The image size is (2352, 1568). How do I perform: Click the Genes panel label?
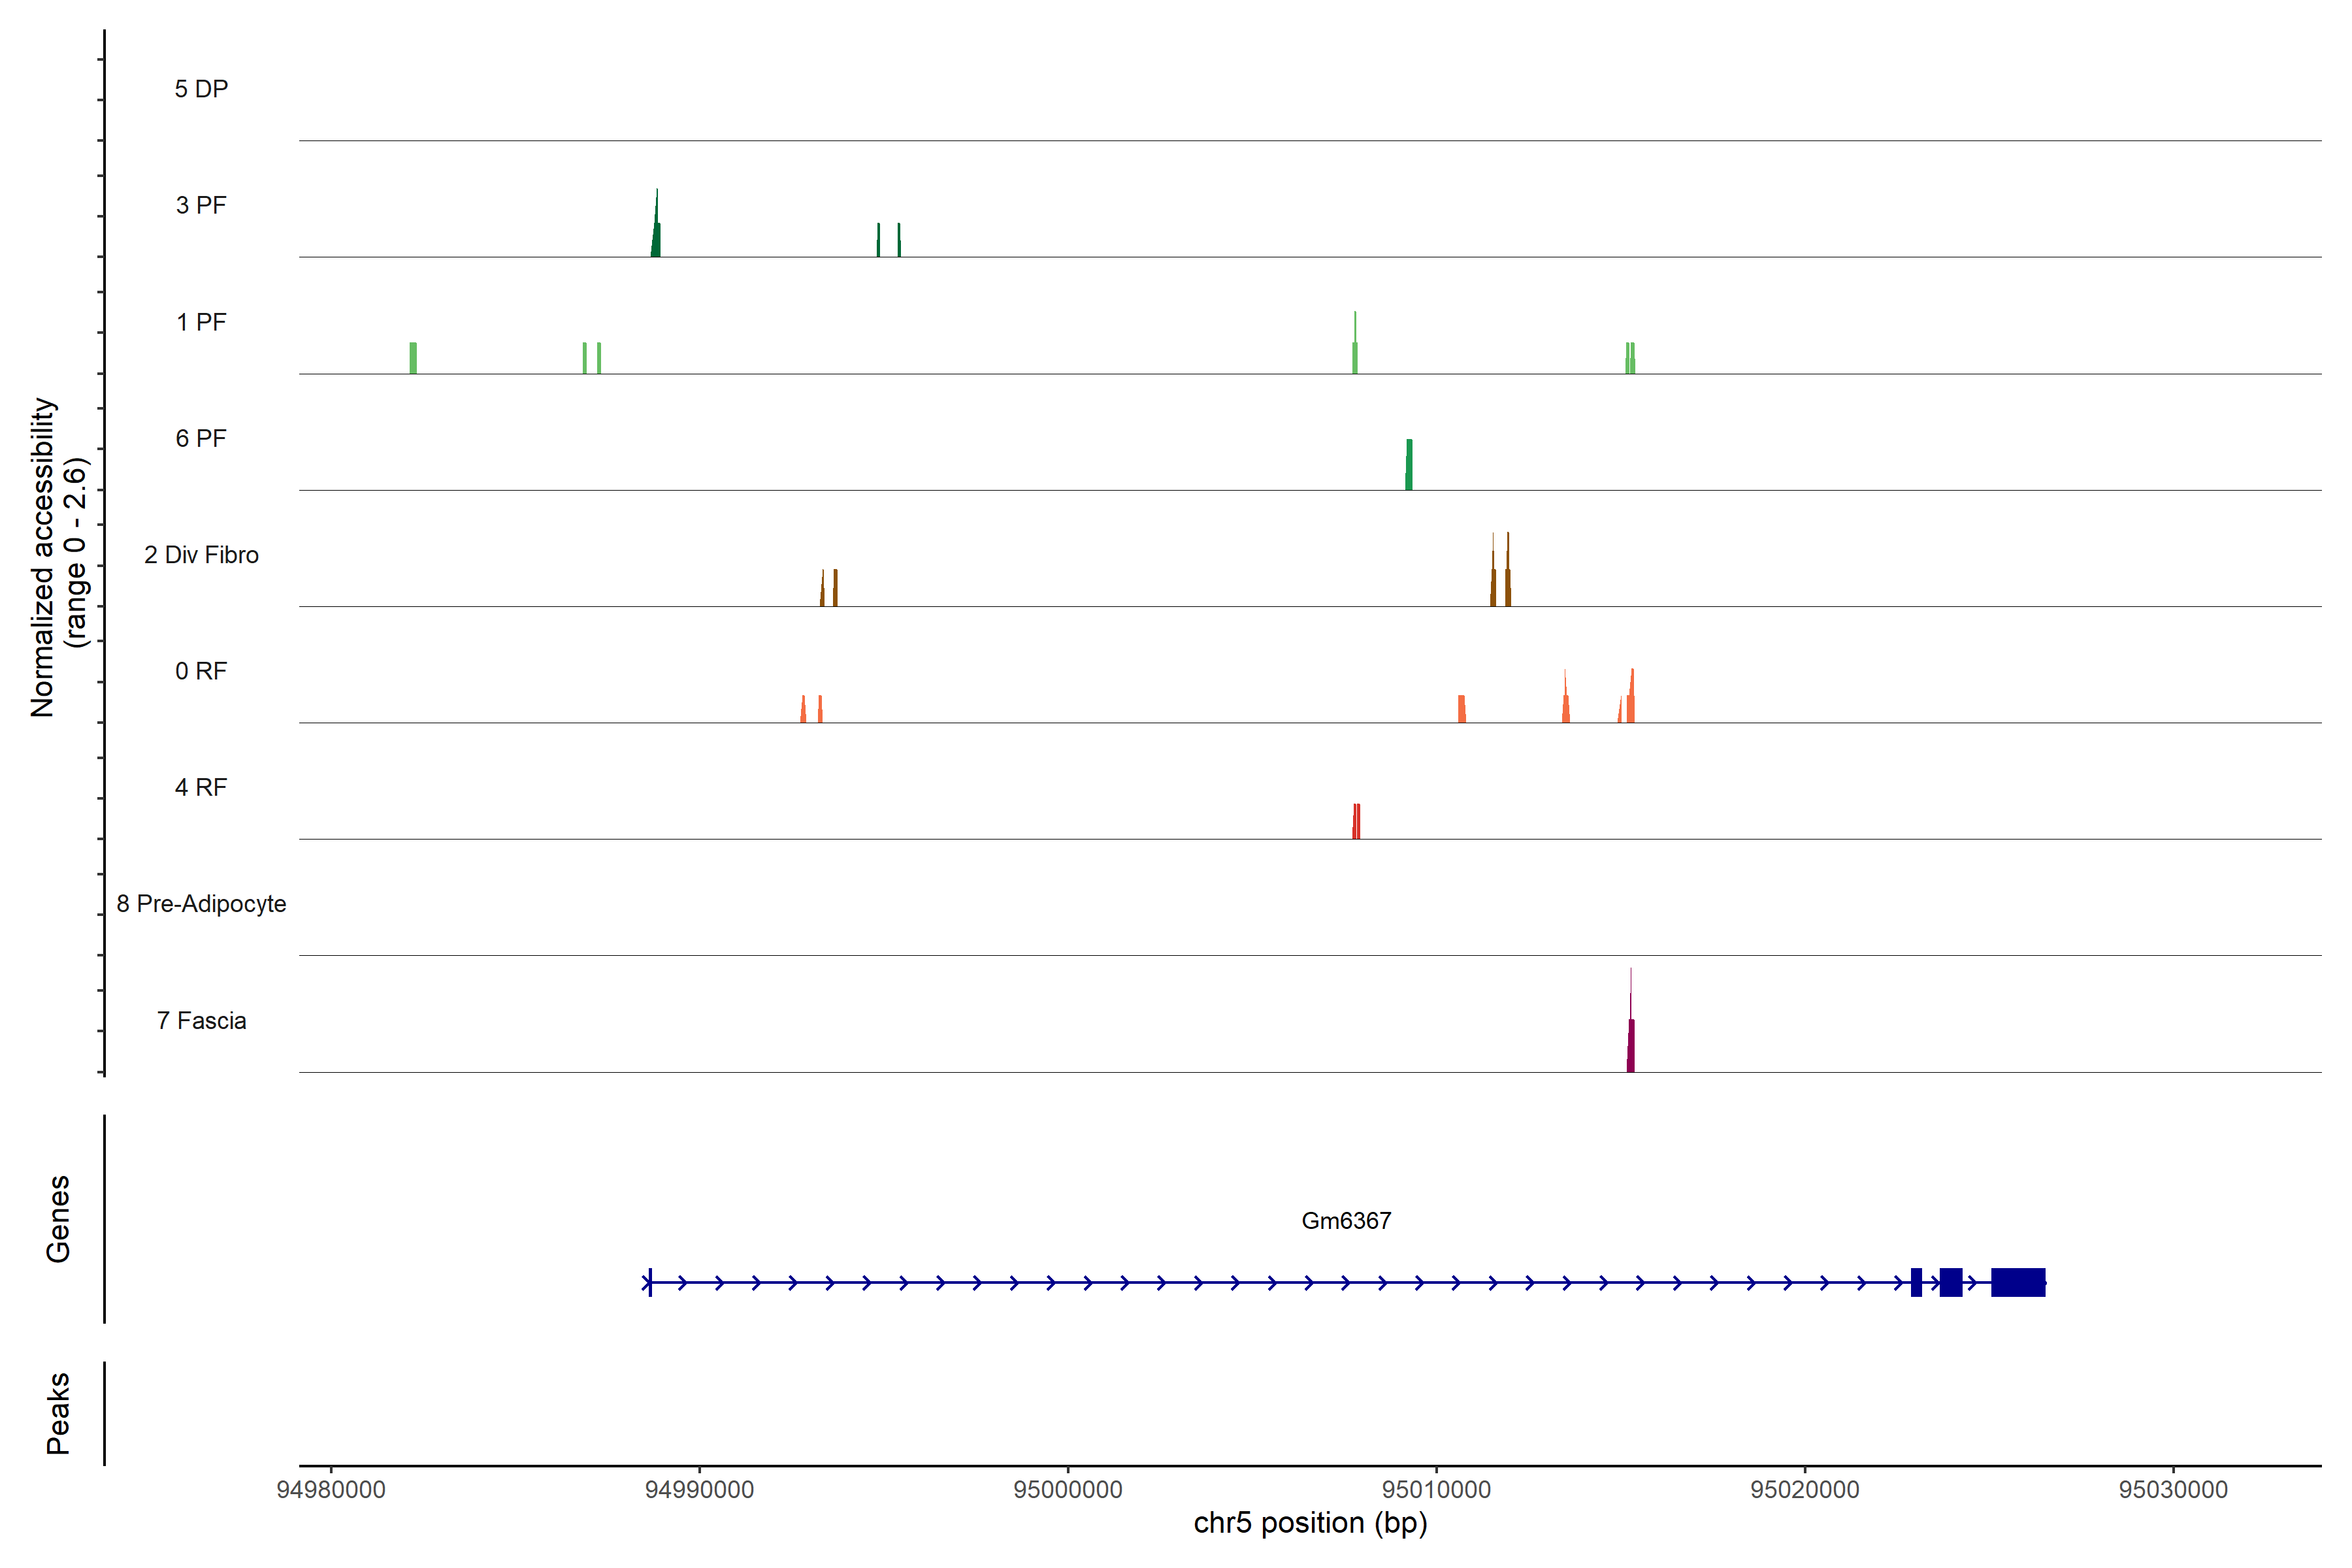pos(58,1218)
